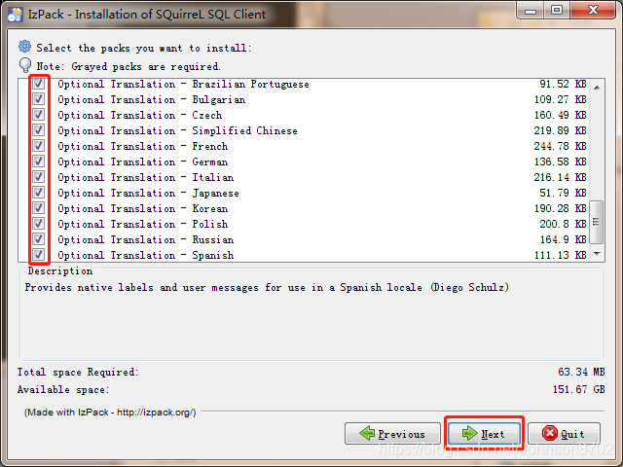Uncheck the Polish translation checkbox
This screenshot has height=467, width=623.
[39, 224]
